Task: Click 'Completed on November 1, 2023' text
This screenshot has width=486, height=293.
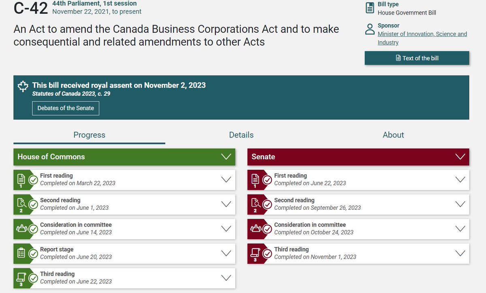Action: [x=315, y=257]
